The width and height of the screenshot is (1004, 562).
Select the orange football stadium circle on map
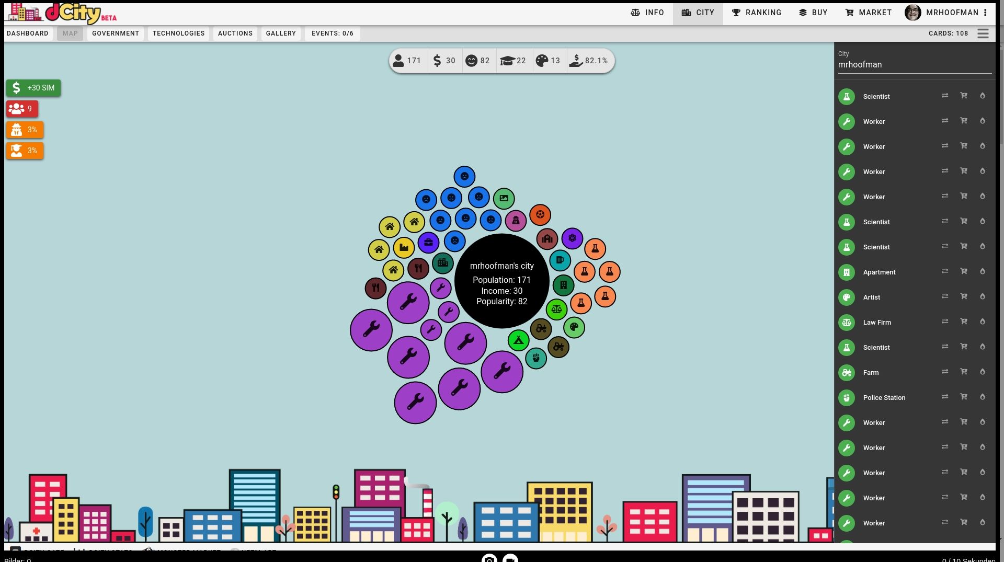pyautogui.click(x=540, y=214)
